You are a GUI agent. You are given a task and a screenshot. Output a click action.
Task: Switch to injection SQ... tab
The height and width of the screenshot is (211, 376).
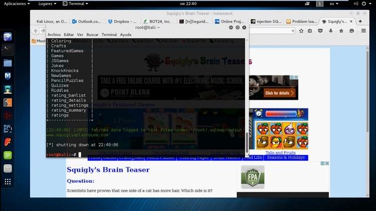pos(266,21)
